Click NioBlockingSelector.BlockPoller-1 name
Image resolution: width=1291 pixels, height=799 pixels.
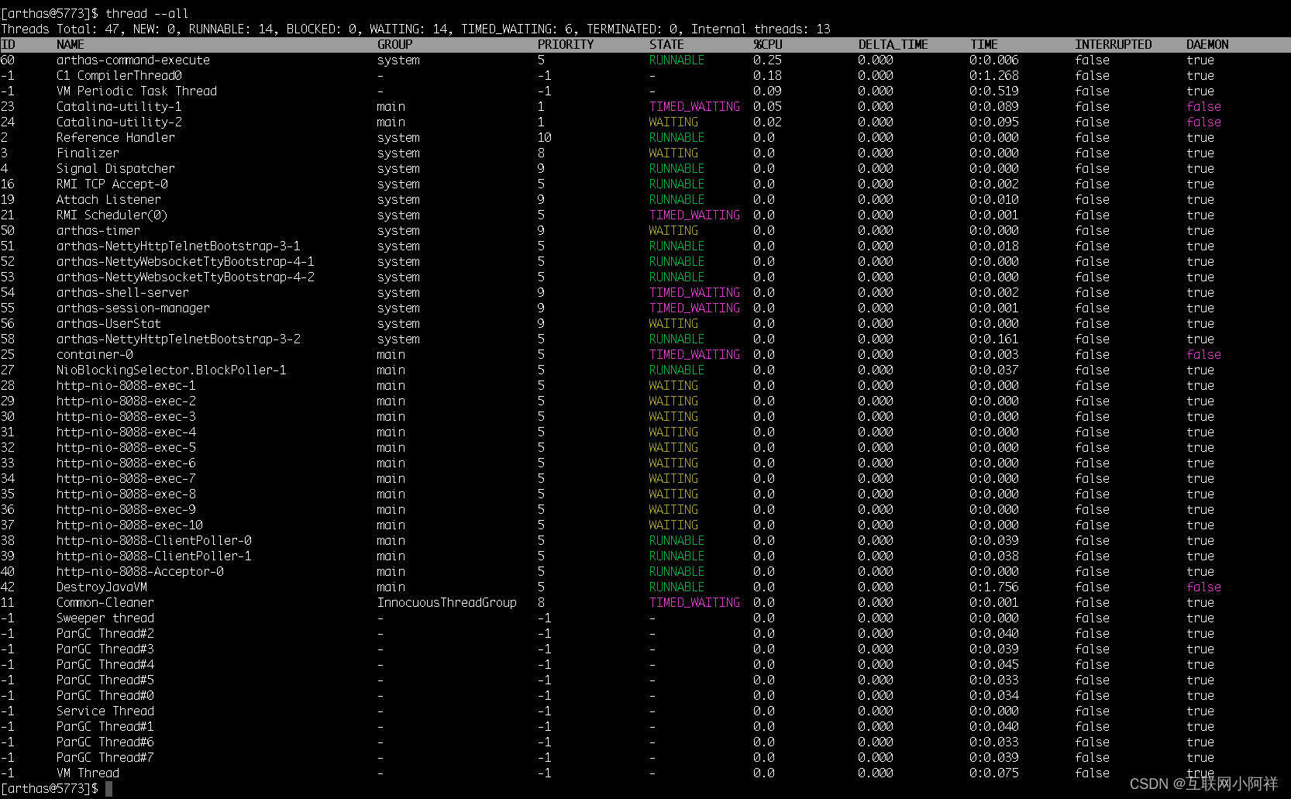pyautogui.click(x=171, y=370)
